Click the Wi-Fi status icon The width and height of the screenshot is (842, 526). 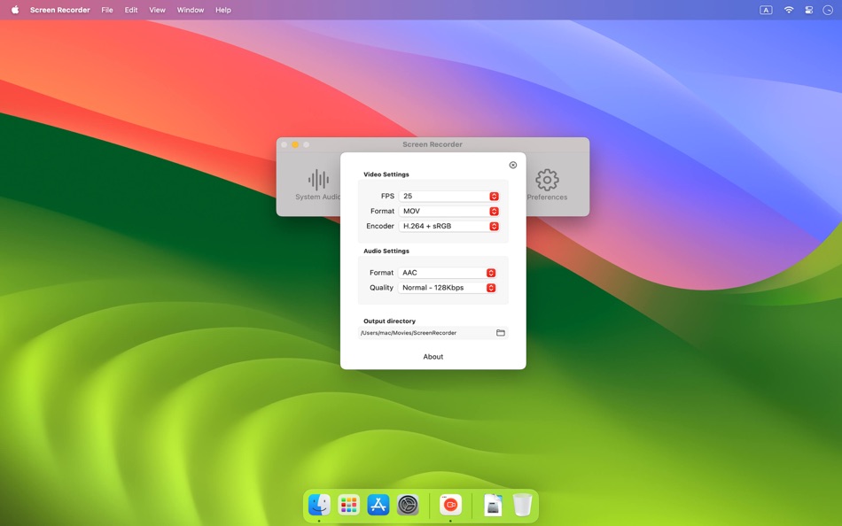788,10
